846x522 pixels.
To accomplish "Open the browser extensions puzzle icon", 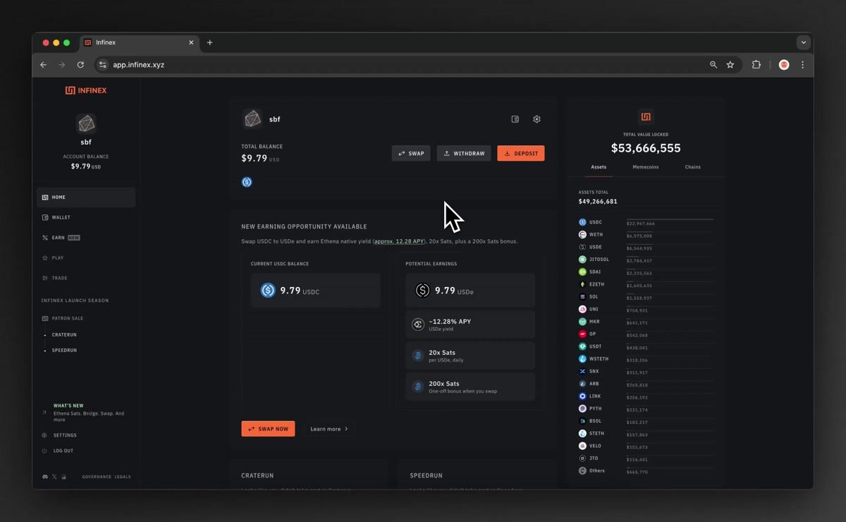I will (x=756, y=65).
